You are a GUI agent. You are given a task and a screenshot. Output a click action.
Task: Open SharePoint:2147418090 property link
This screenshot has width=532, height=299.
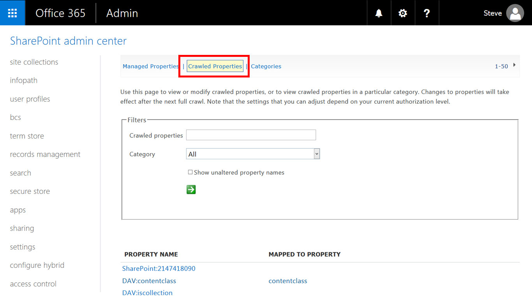coord(159,269)
